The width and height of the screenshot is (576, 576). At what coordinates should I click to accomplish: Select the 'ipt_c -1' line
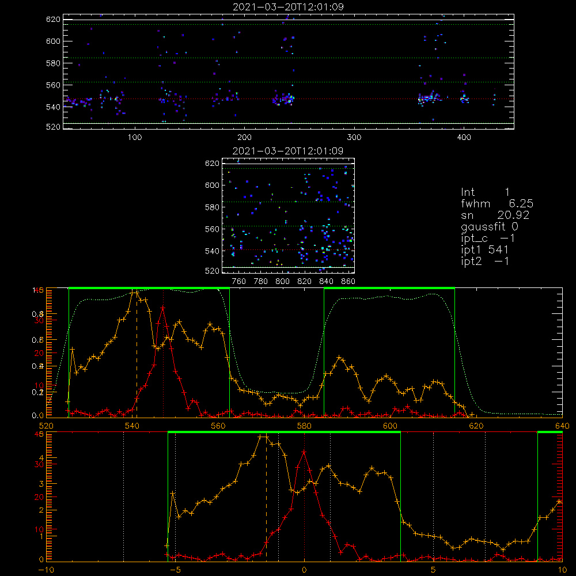coord(488,238)
